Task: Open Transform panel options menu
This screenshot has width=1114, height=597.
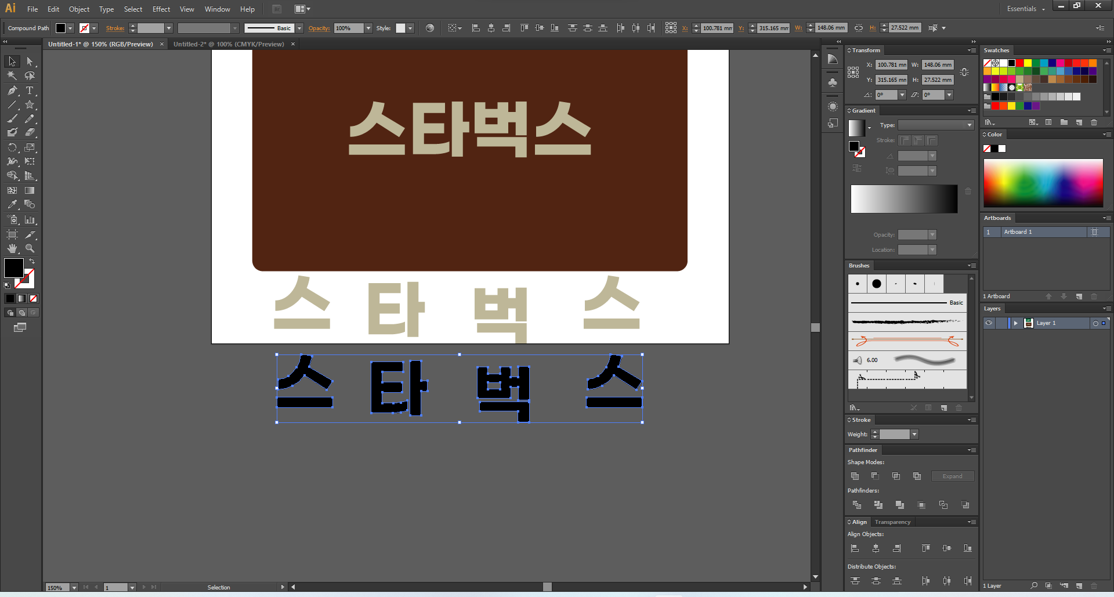Action: point(971,50)
